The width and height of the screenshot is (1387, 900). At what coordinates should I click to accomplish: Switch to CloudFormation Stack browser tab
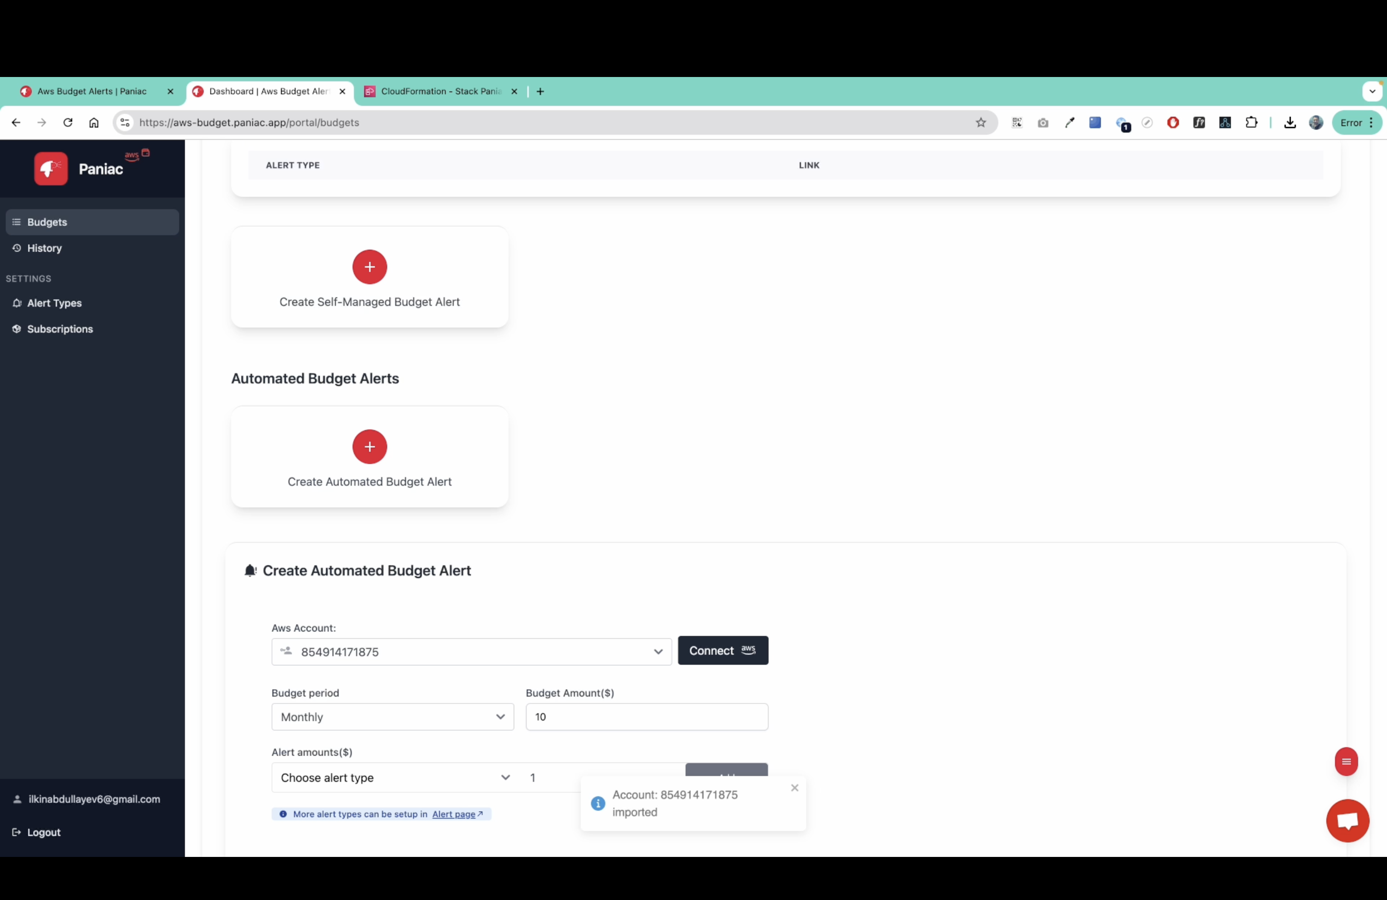coord(440,91)
